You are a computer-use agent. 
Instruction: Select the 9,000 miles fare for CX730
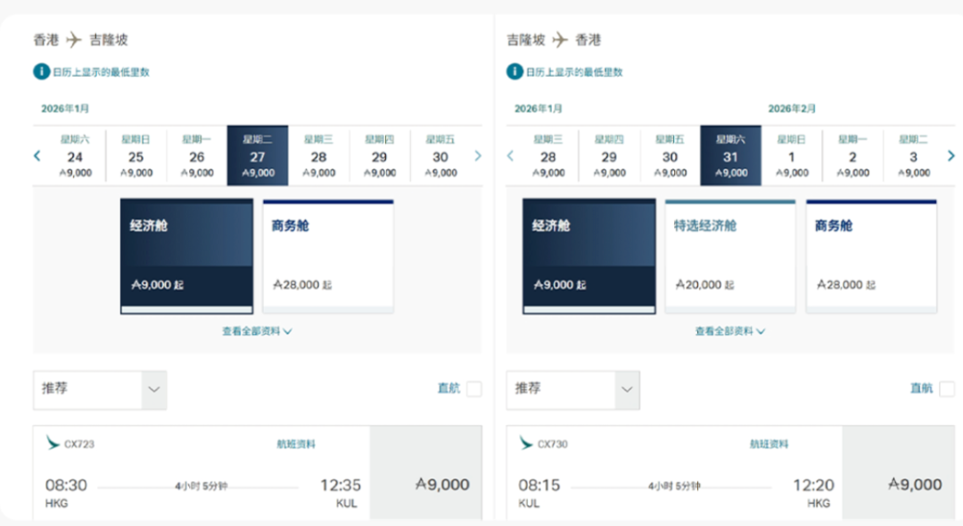pos(899,473)
